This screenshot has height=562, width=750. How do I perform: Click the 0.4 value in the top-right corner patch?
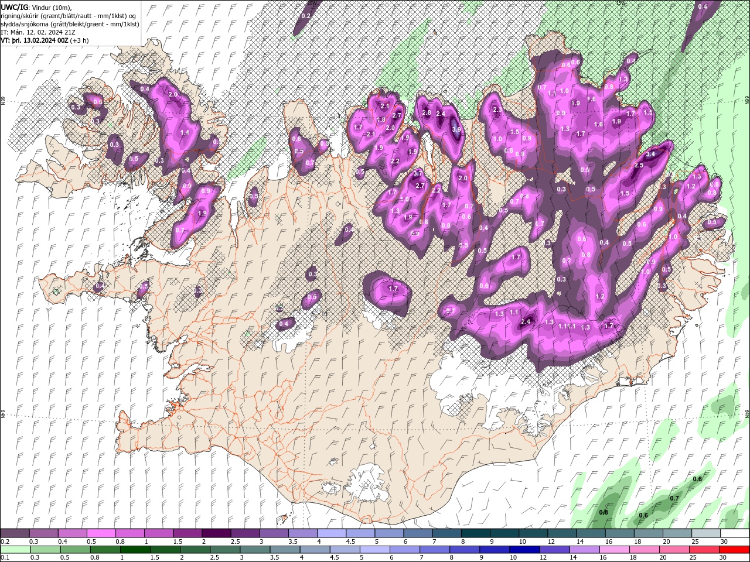pyautogui.click(x=703, y=7)
